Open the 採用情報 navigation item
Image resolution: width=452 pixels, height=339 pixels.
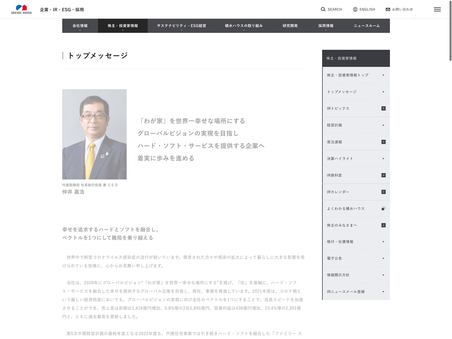(326, 26)
